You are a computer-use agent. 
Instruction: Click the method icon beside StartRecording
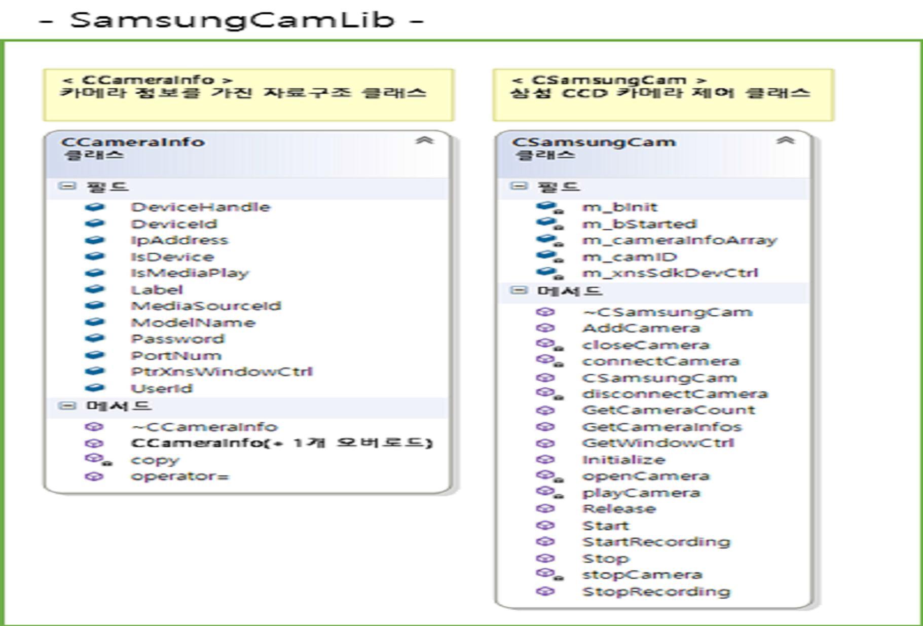[545, 541]
